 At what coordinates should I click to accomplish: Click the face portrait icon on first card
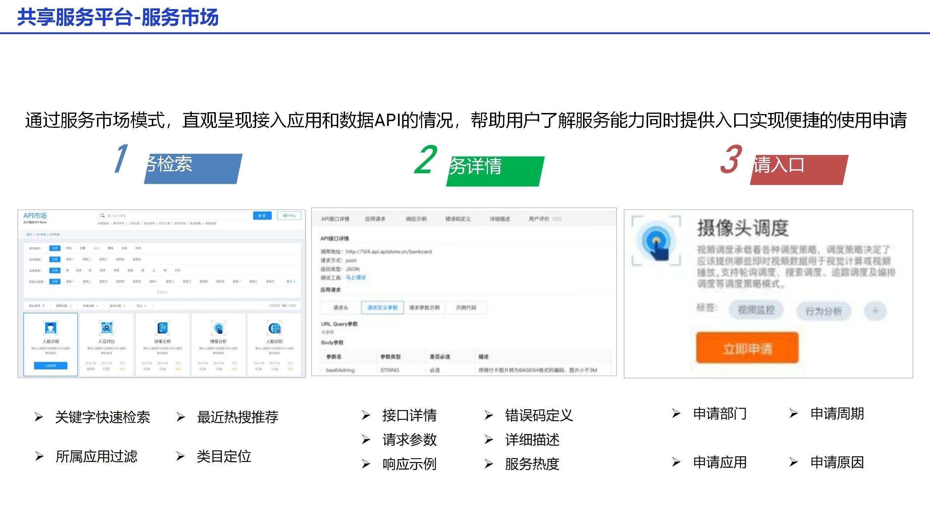[50, 328]
